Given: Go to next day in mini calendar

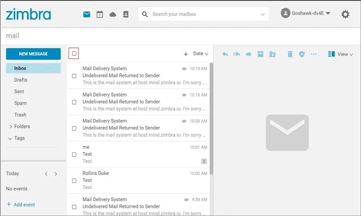Looking at the screenshot, I should [56, 174].
